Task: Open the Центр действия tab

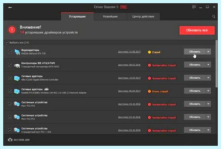Action: tap(143, 17)
